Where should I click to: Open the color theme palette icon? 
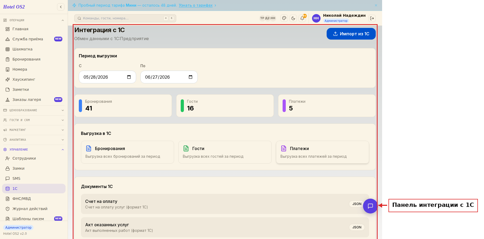tap(284, 18)
